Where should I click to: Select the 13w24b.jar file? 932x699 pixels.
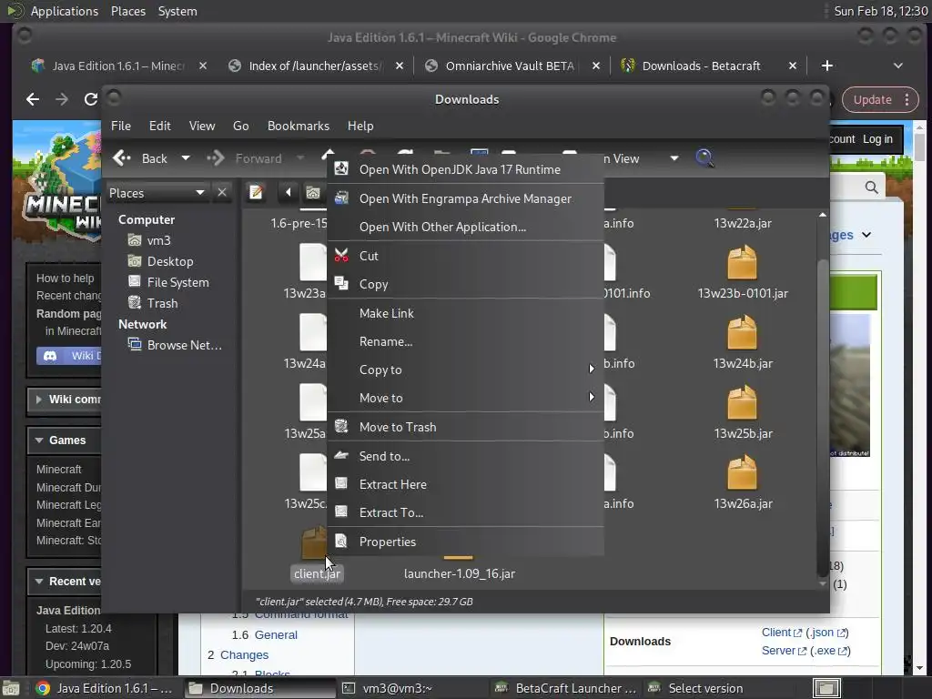pos(743,343)
